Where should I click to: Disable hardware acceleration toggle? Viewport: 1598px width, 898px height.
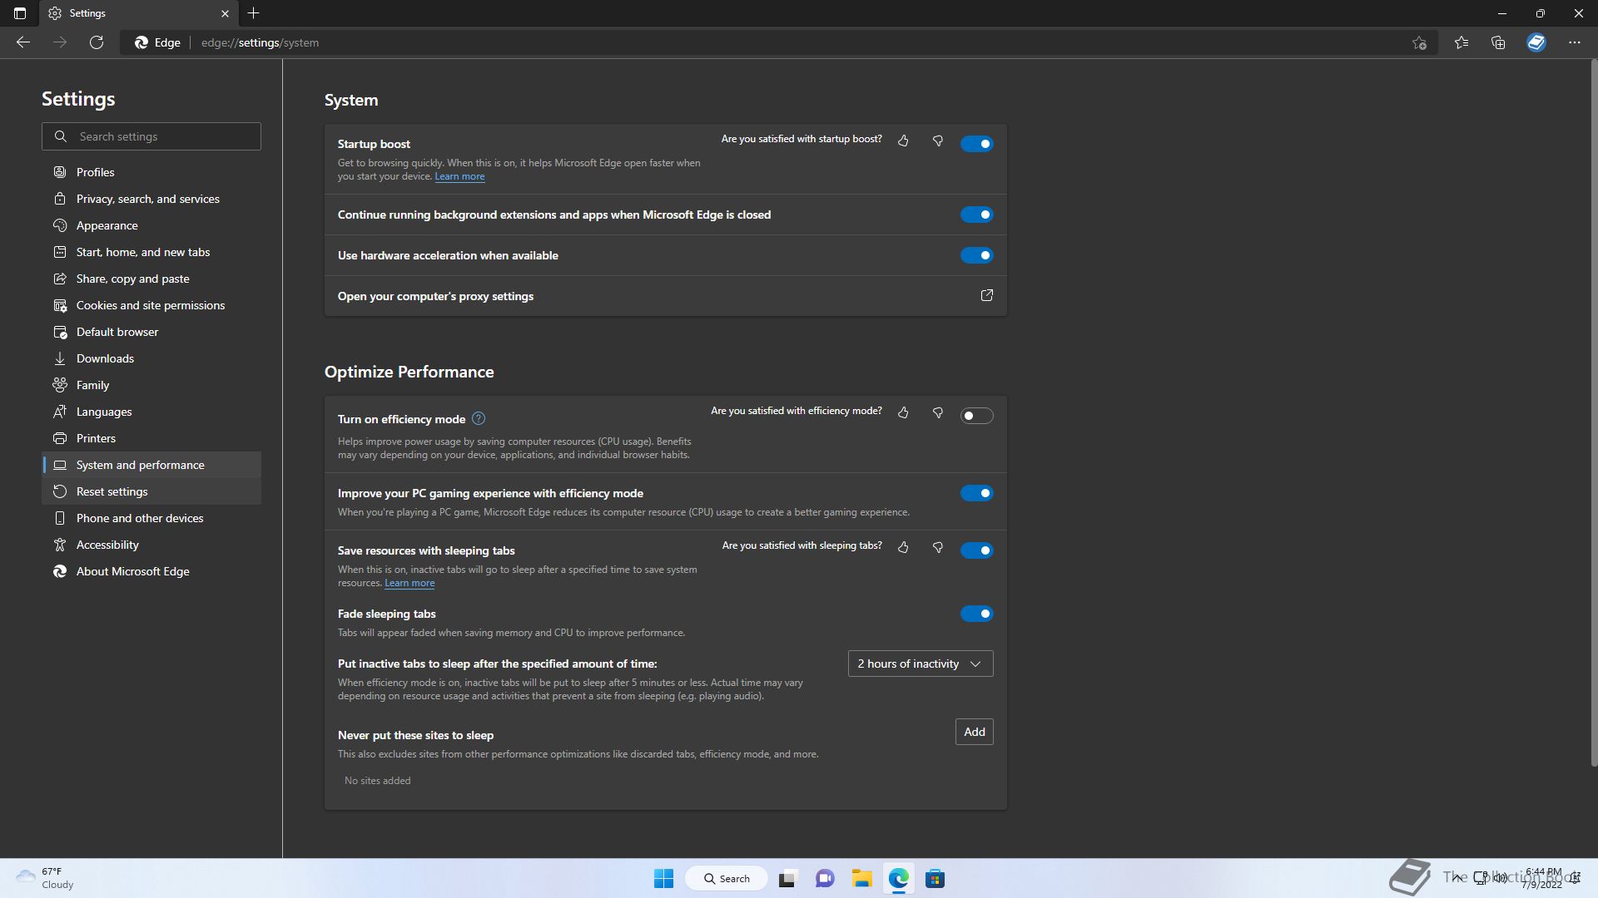(976, 255)
